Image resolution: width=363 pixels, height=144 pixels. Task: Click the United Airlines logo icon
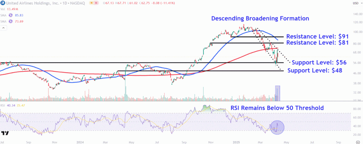[x=3, y=4]
